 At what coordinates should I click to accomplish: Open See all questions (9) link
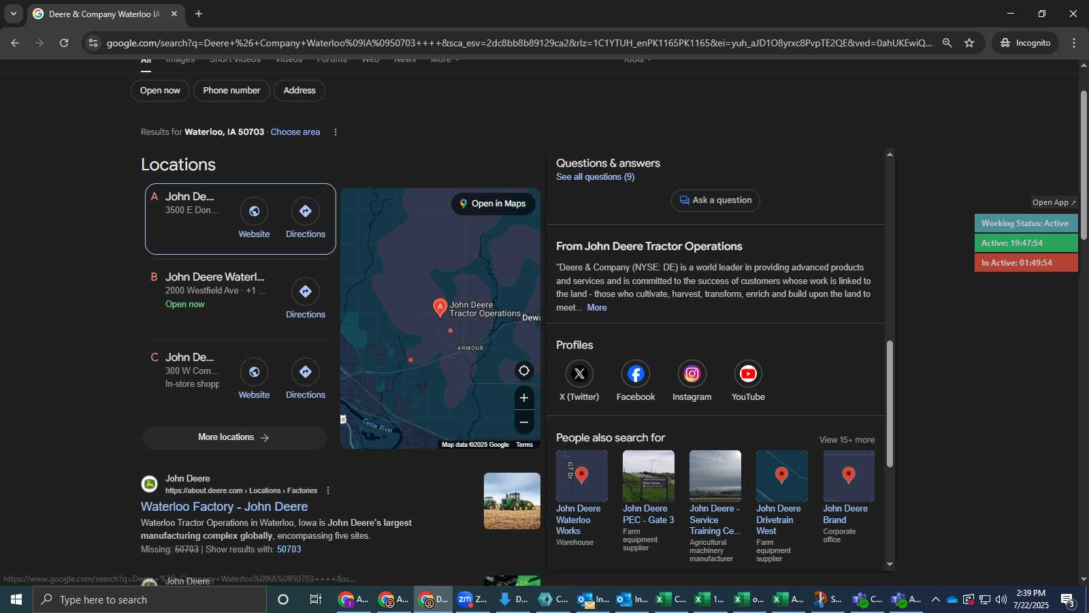(595, 177)
